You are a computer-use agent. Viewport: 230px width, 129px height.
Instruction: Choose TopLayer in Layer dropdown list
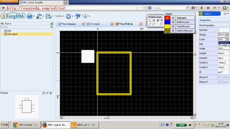tap(224, 43)
